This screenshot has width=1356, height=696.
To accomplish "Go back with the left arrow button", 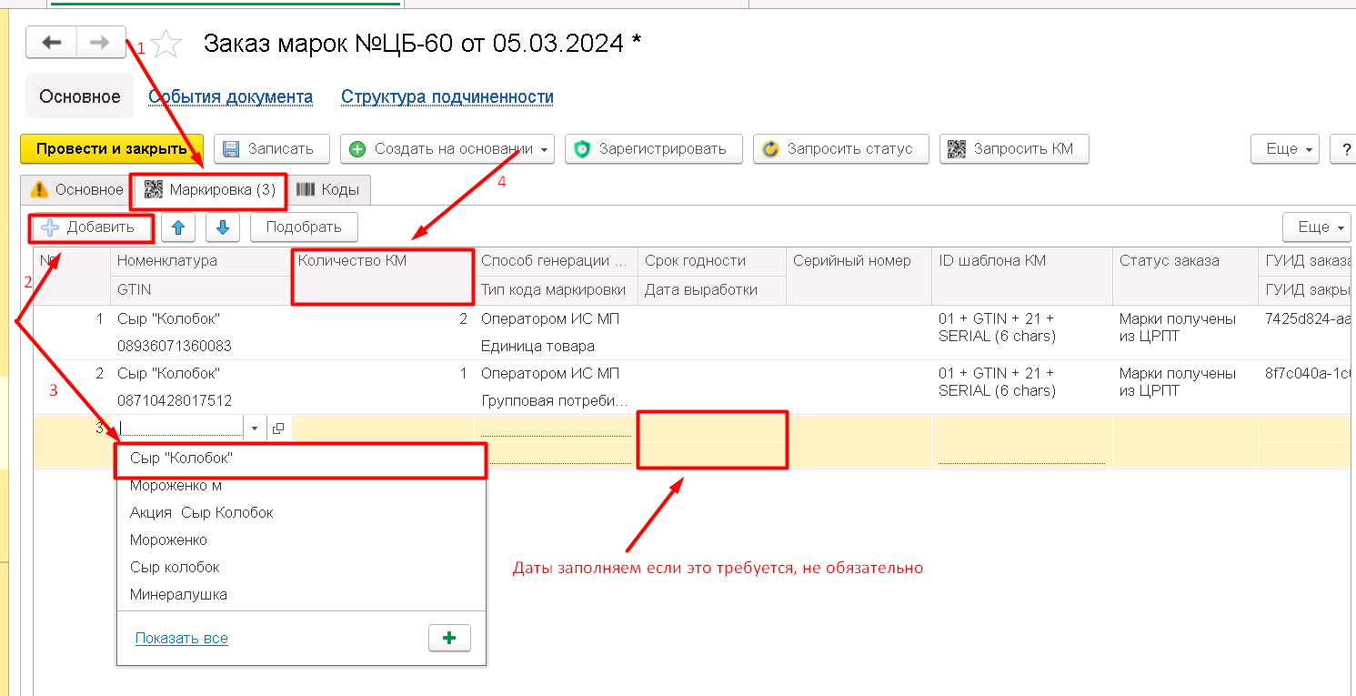I will (x=52, y=43).
